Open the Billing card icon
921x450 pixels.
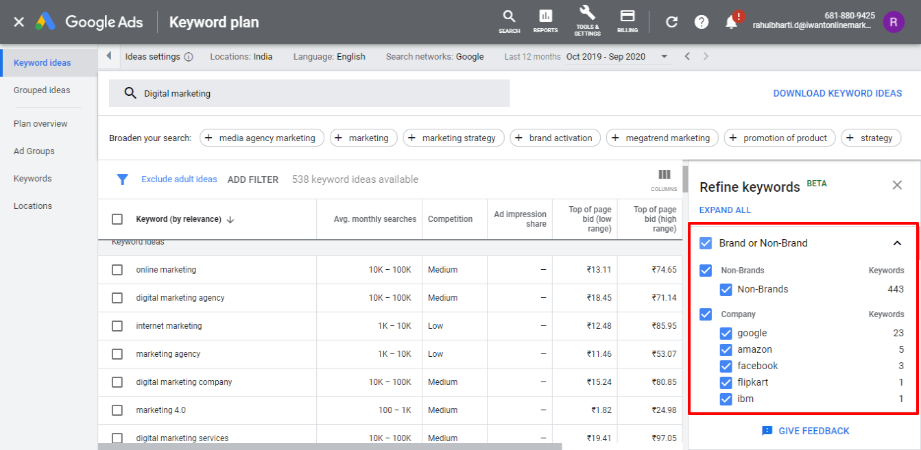click(627, 22)
